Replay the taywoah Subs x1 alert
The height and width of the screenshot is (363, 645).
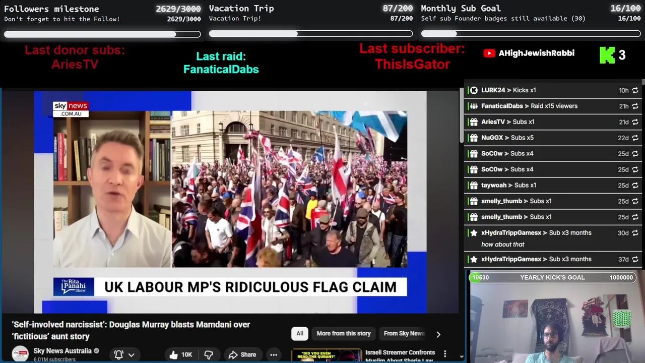(x=635, y=185)
